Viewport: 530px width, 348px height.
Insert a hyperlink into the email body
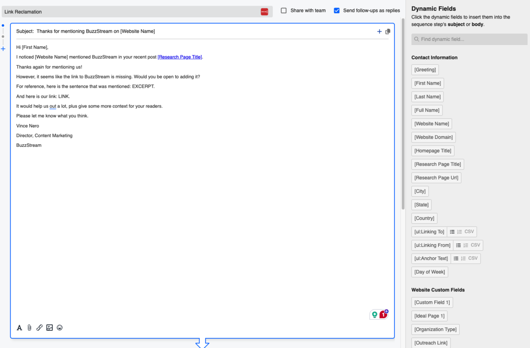coord(39,327)
